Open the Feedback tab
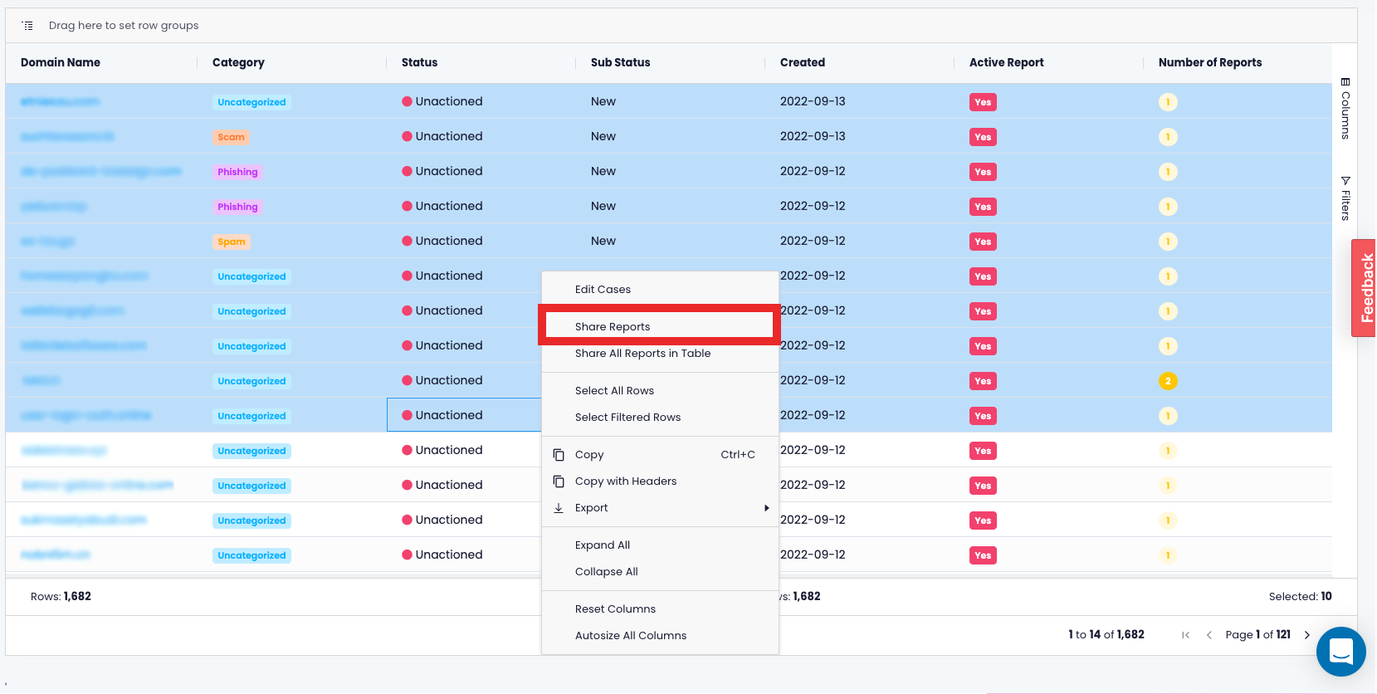 [x=1364, y=288]
